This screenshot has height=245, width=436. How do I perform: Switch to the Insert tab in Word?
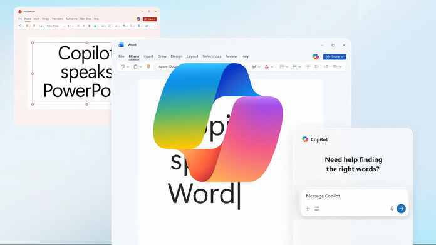point(148,56)
